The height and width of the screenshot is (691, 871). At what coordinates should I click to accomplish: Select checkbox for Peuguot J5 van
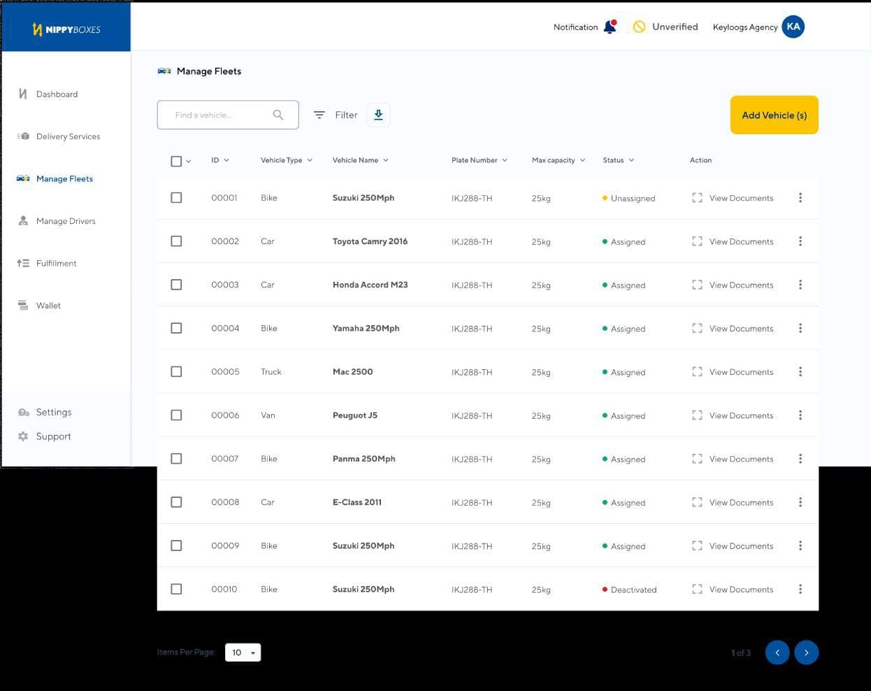point(176,415)
